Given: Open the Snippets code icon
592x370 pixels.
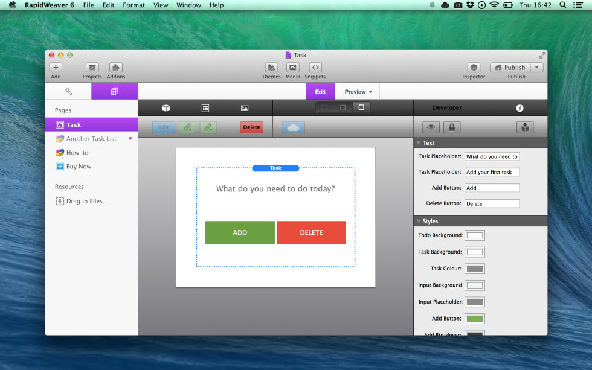Looking at the screenshot, I should point(315,68).
